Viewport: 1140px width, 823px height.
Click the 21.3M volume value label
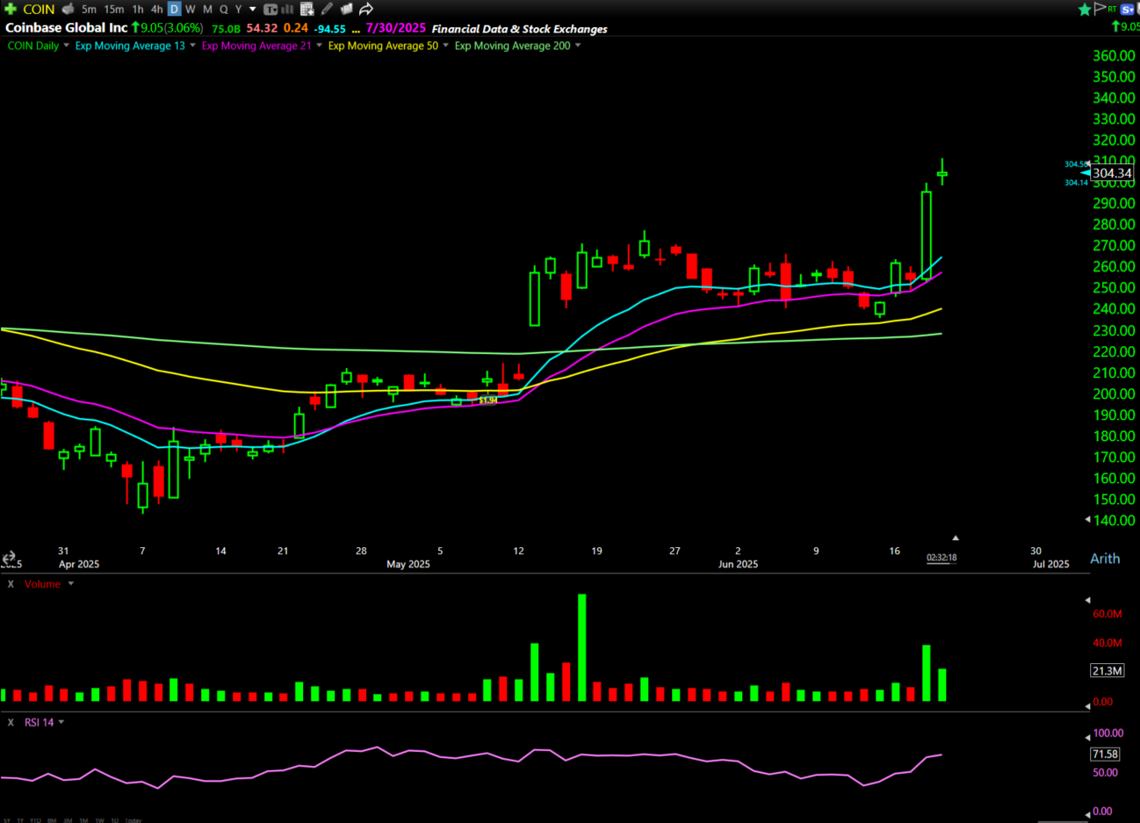(x=1107, y=670)
